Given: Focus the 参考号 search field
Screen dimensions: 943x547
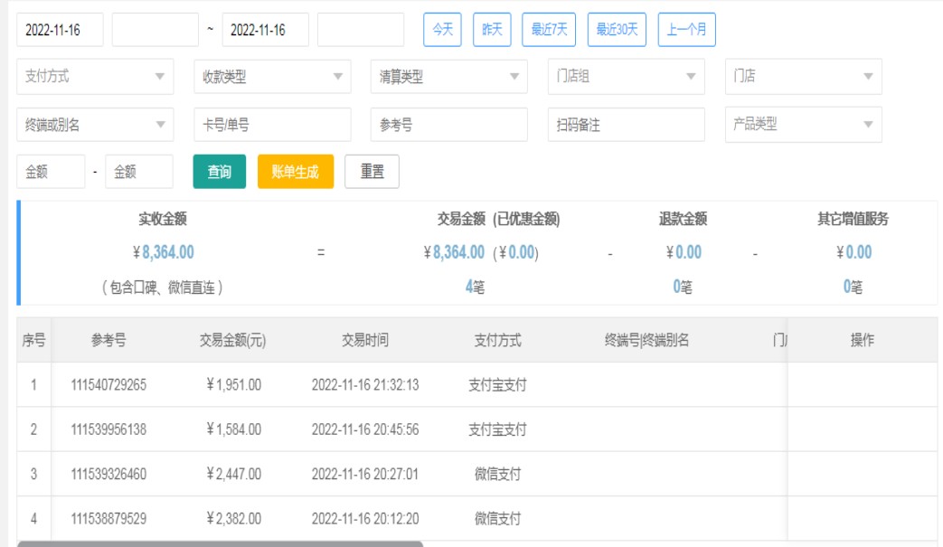Looking at the screenshot, I should pyautogui.click(x=448, y=125).
